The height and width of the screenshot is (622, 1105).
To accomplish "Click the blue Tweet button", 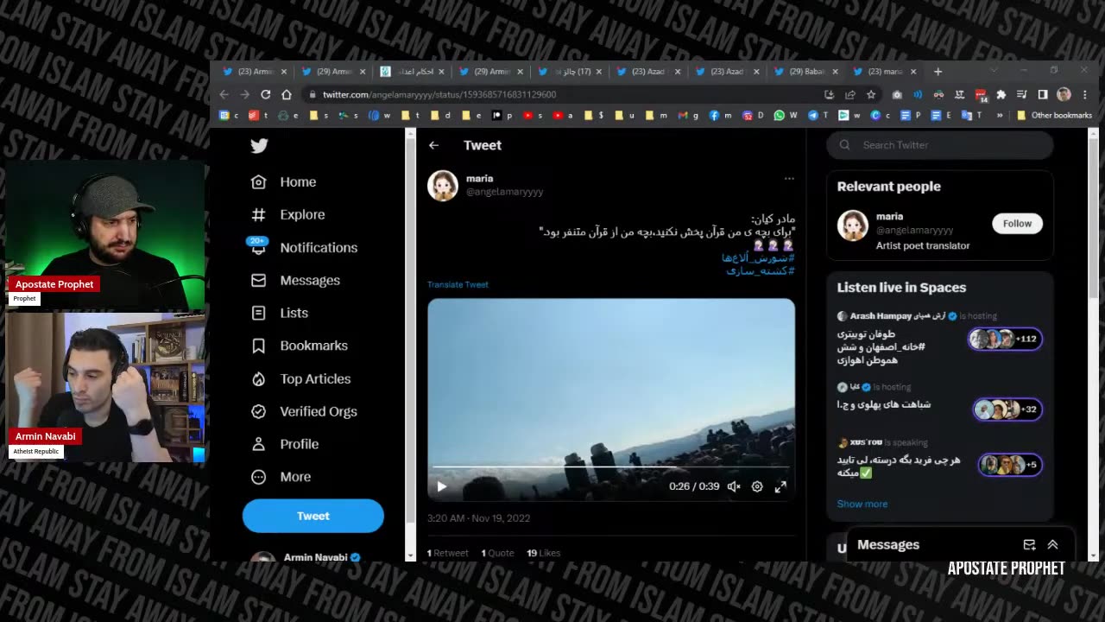I will (x=313, y=516).
